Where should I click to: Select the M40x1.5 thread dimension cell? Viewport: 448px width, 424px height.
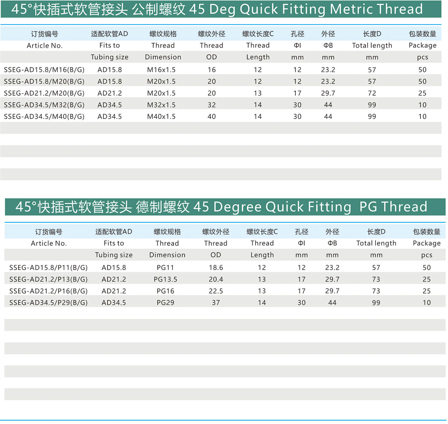point(161,116)
